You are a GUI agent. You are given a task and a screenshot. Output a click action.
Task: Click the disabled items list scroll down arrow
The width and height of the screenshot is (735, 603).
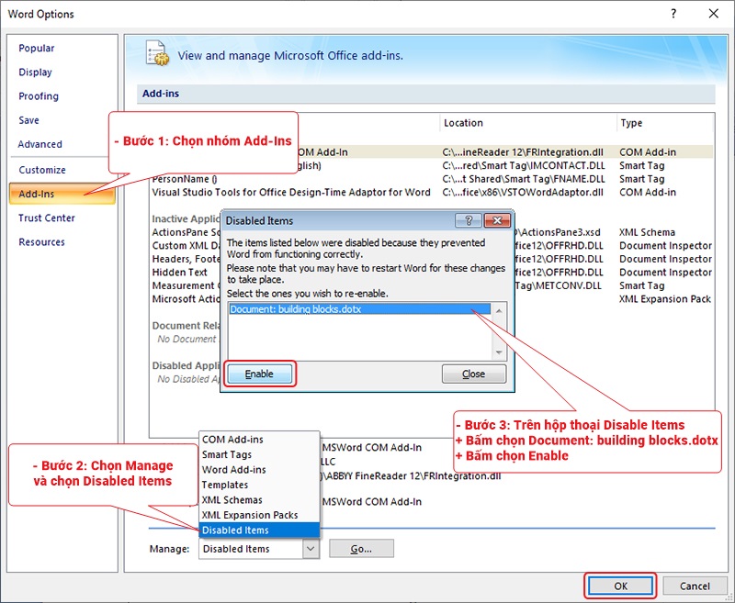[x=499, y=352]
